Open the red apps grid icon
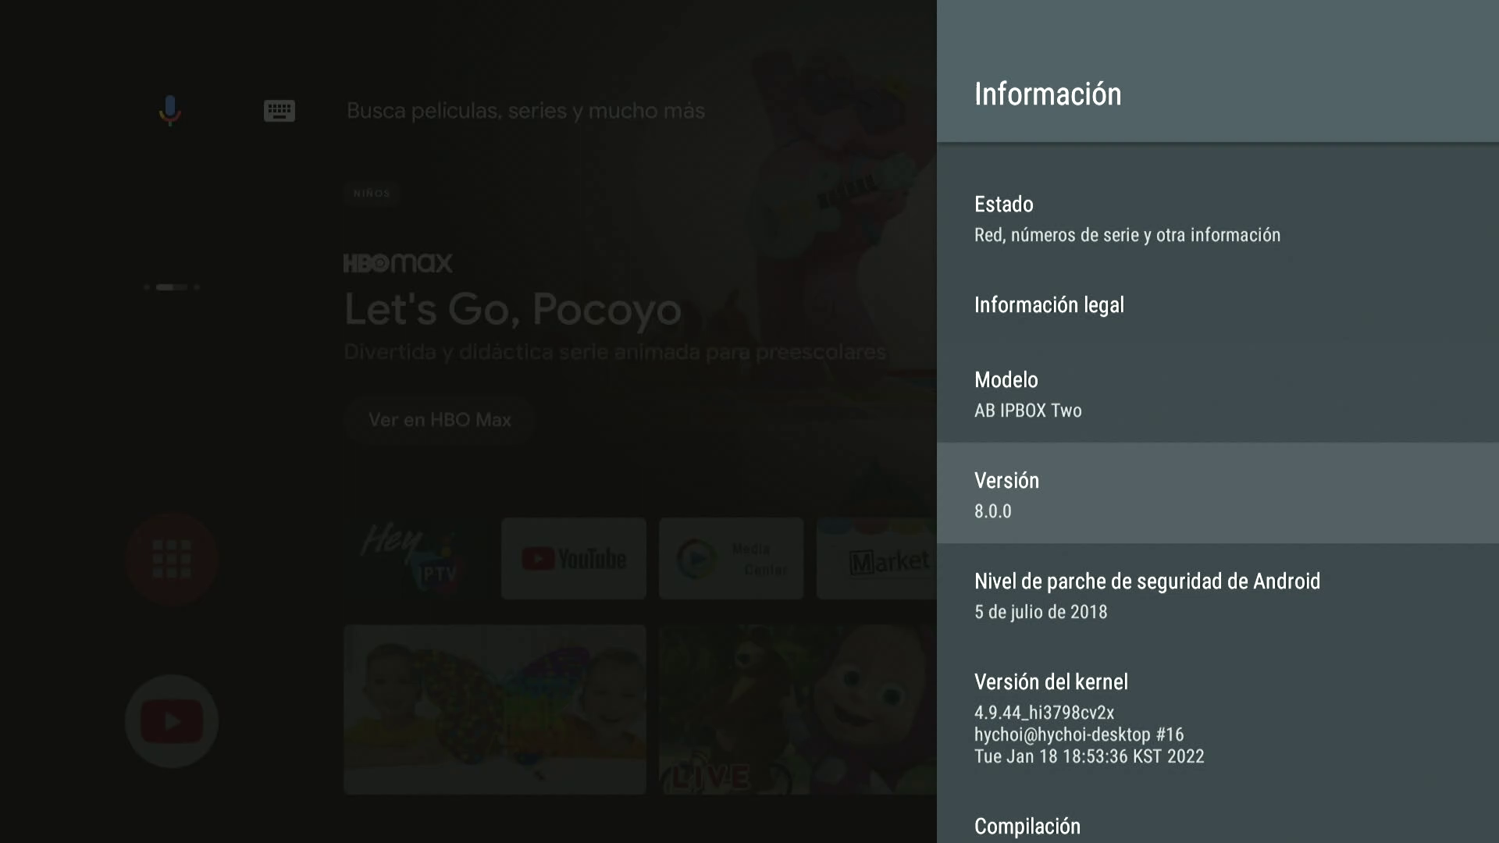 point(172,559)
